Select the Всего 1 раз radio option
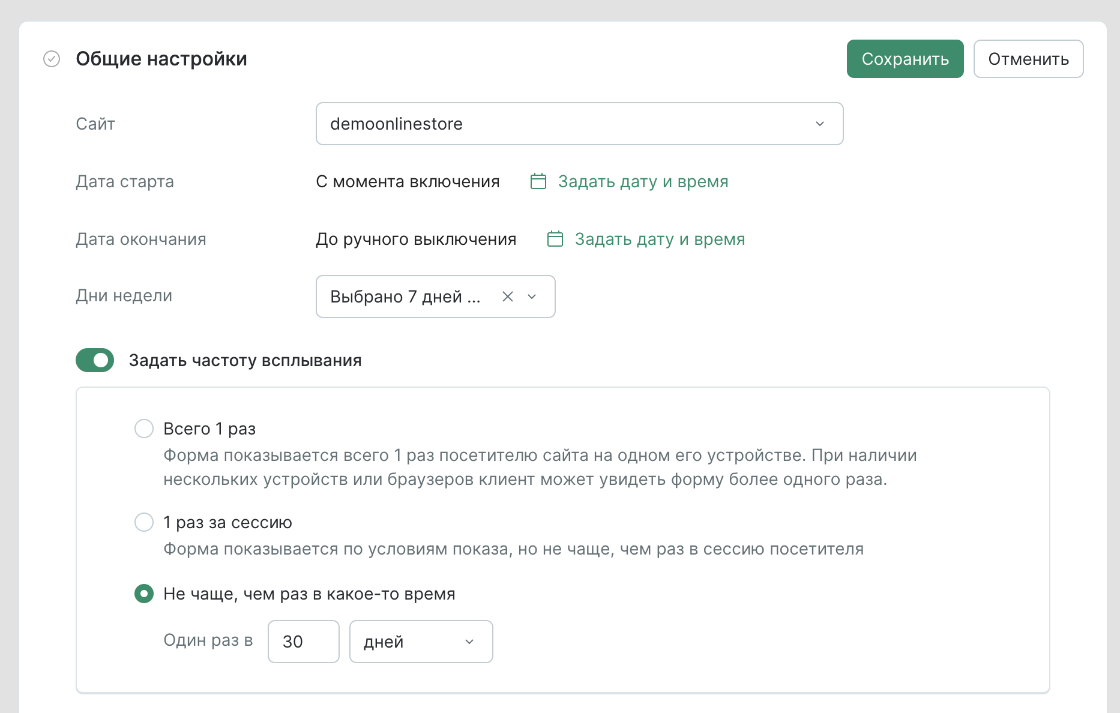 (144, 429)
